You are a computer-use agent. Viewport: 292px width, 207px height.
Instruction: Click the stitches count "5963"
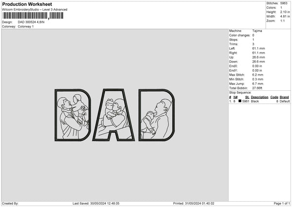click(x=284, y=3)
